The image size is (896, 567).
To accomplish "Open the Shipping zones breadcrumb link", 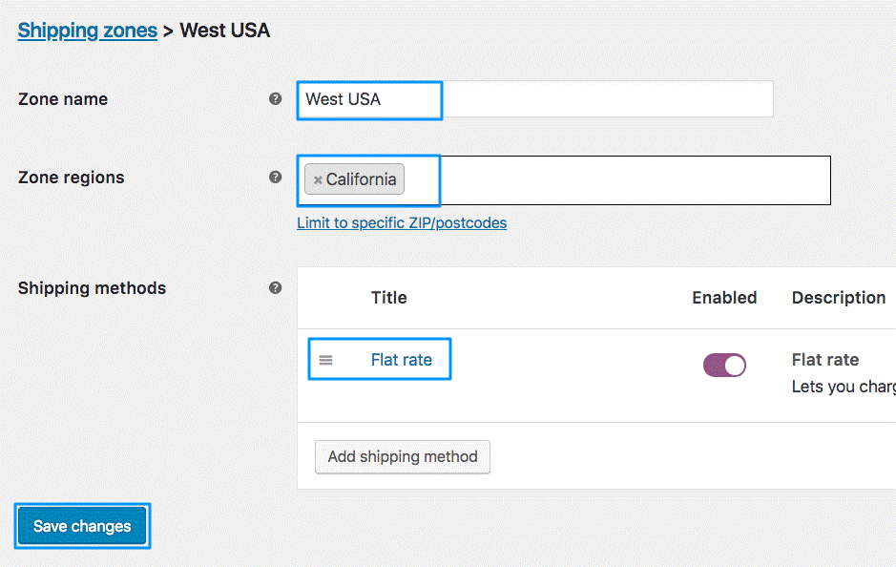I will (87, 31).
